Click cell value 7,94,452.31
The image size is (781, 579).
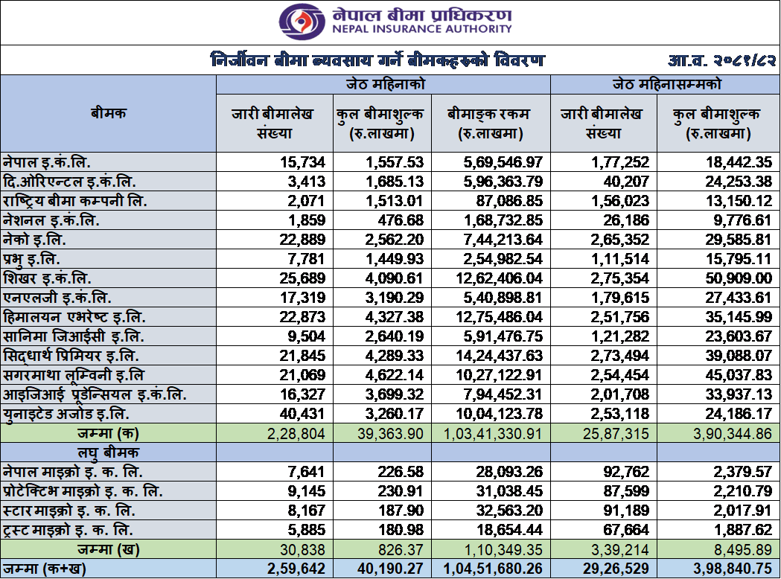503,394
